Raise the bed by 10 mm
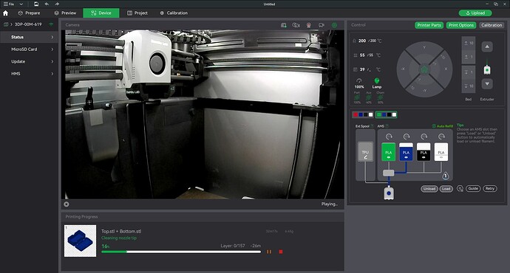 (469, 43)
